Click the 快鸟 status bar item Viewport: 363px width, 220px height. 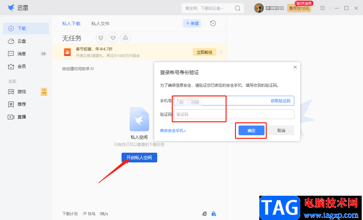coord(89,214)
